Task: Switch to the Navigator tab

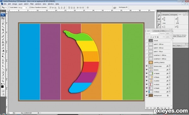Action: pos(165,14)
